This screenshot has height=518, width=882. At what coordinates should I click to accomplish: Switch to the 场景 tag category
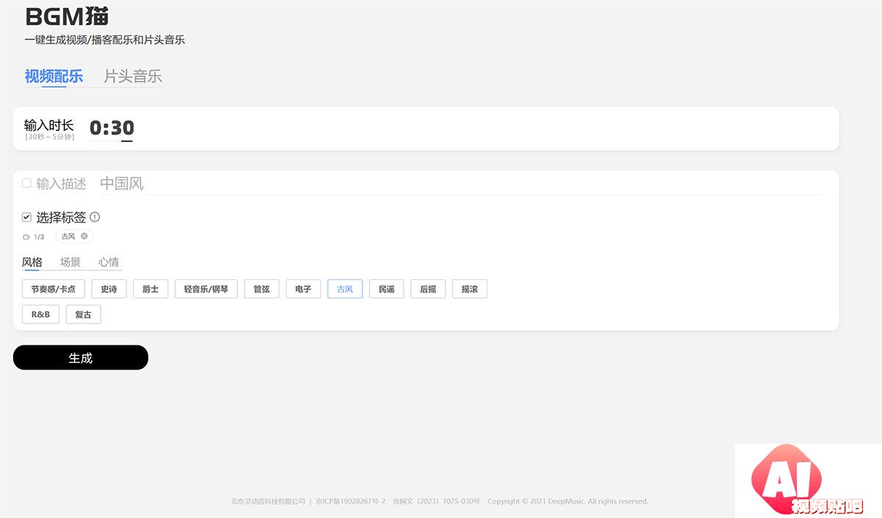coord(71,262)
